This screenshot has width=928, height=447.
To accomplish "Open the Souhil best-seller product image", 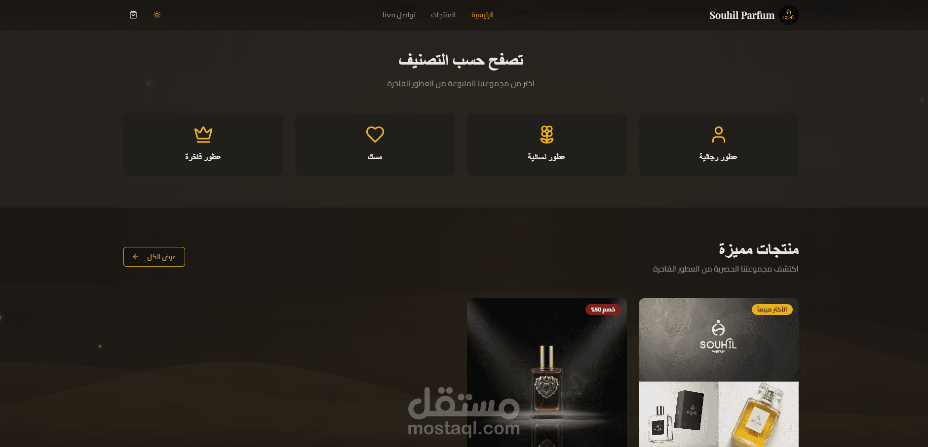I will (x=719, y=373).
